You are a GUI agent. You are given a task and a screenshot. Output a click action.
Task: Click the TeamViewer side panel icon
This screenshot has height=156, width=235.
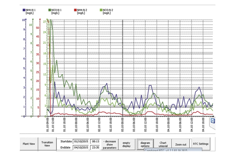(213, 121)
